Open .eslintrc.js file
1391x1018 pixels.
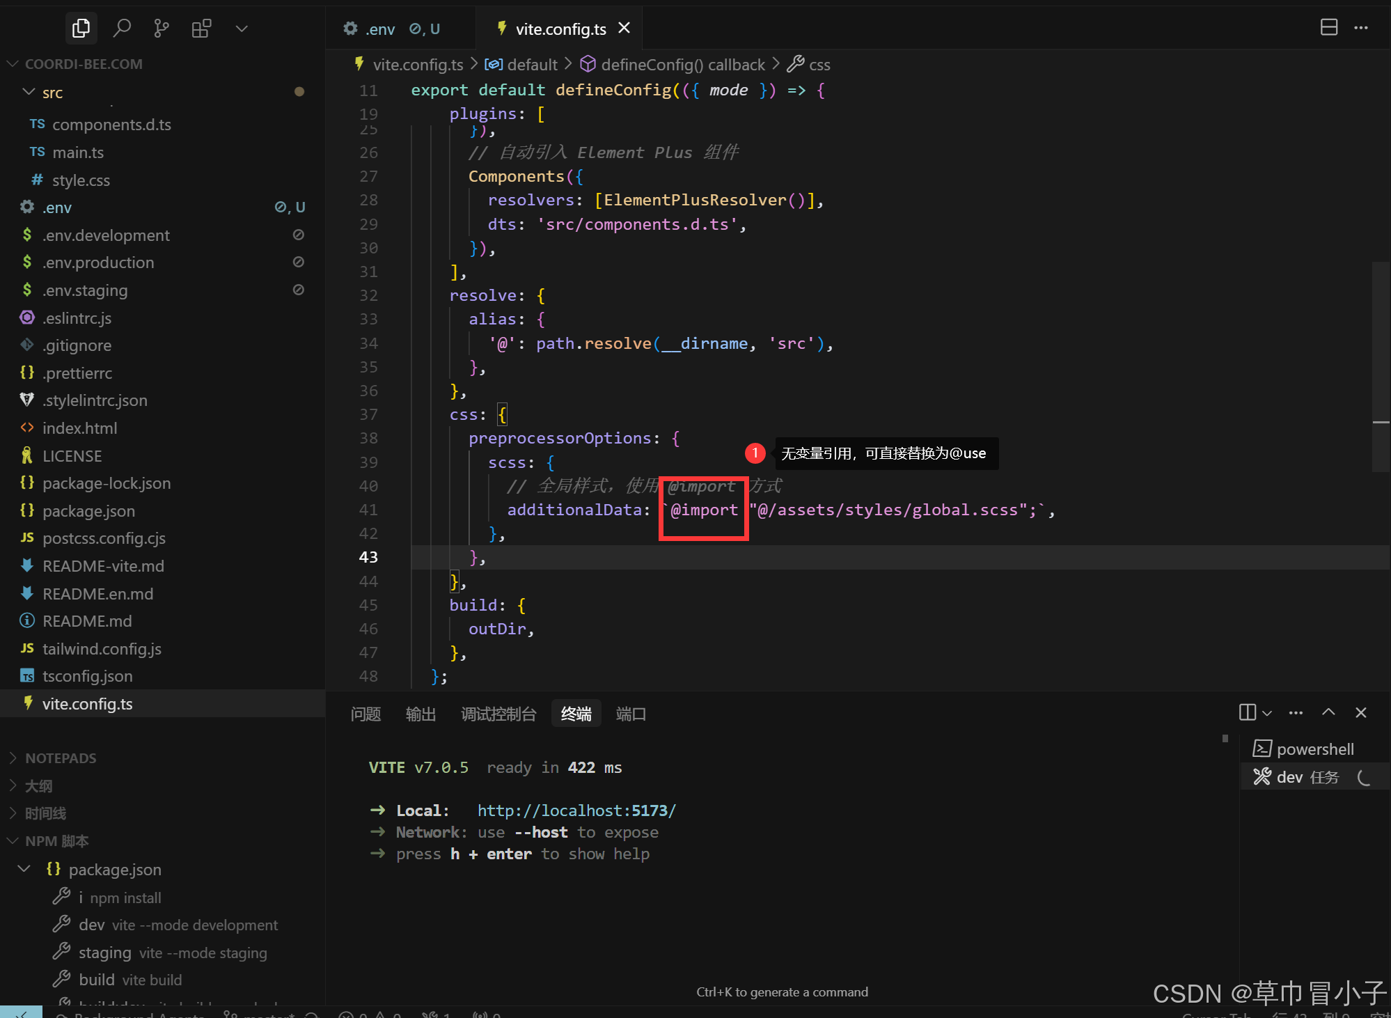tap(163, 318)
